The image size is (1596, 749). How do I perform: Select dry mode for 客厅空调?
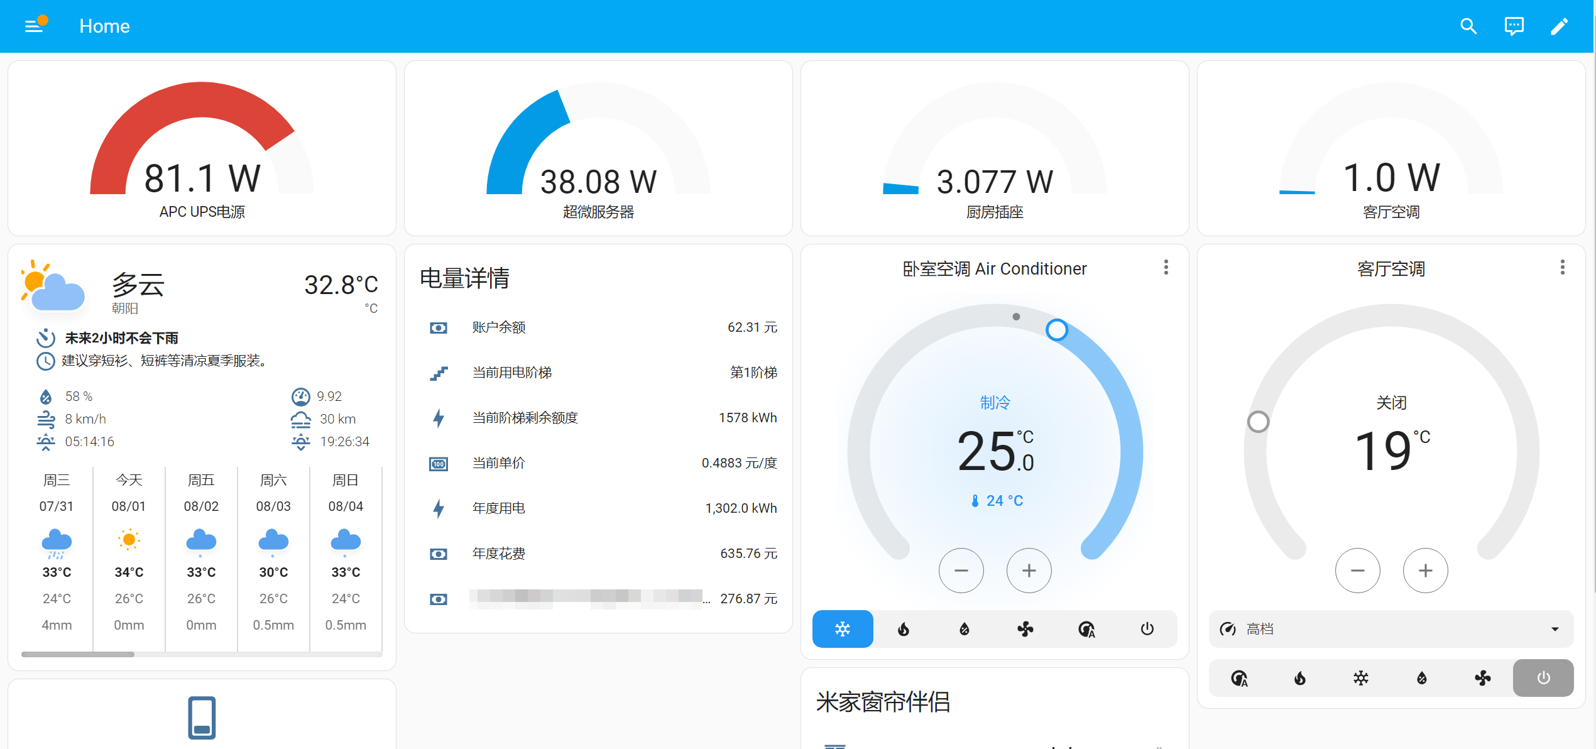click(x=1422, y=678)
